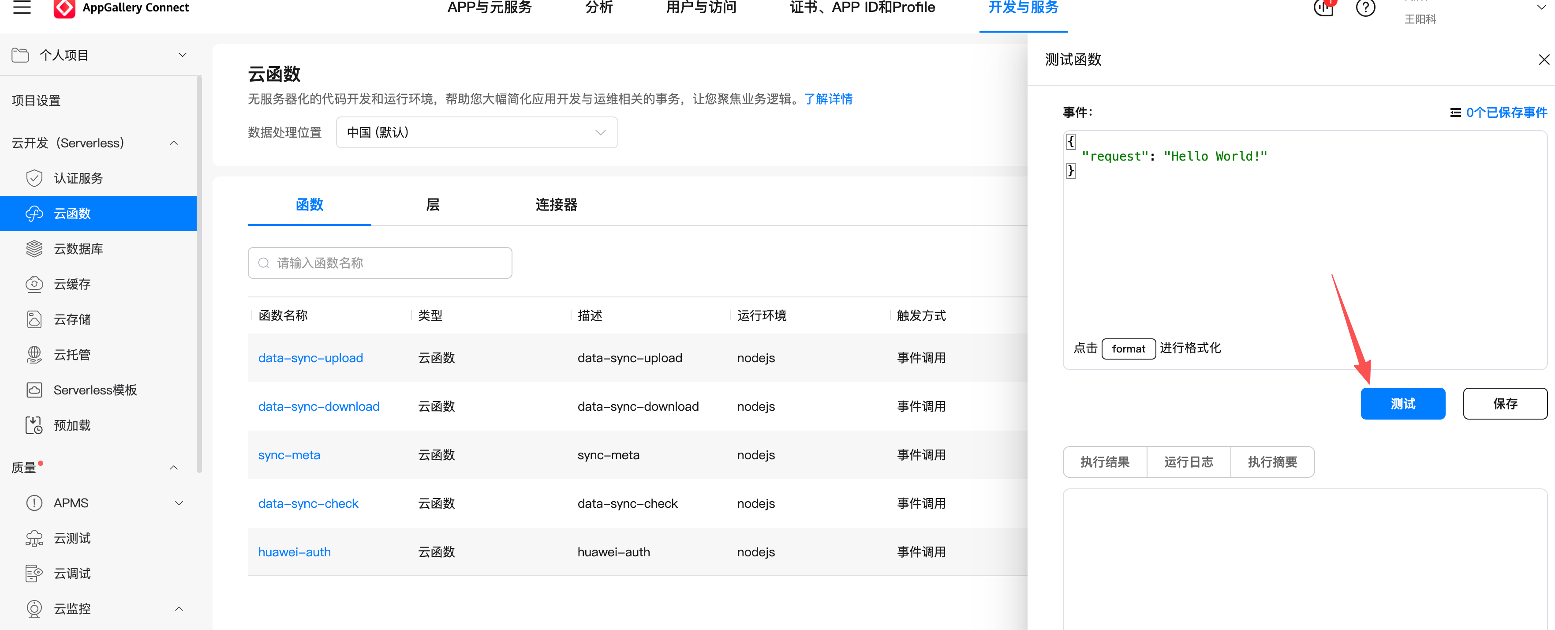Click the 运行环境 column header
The height and width of the screenshot is (630, 1555).
[x=762, y=315]
